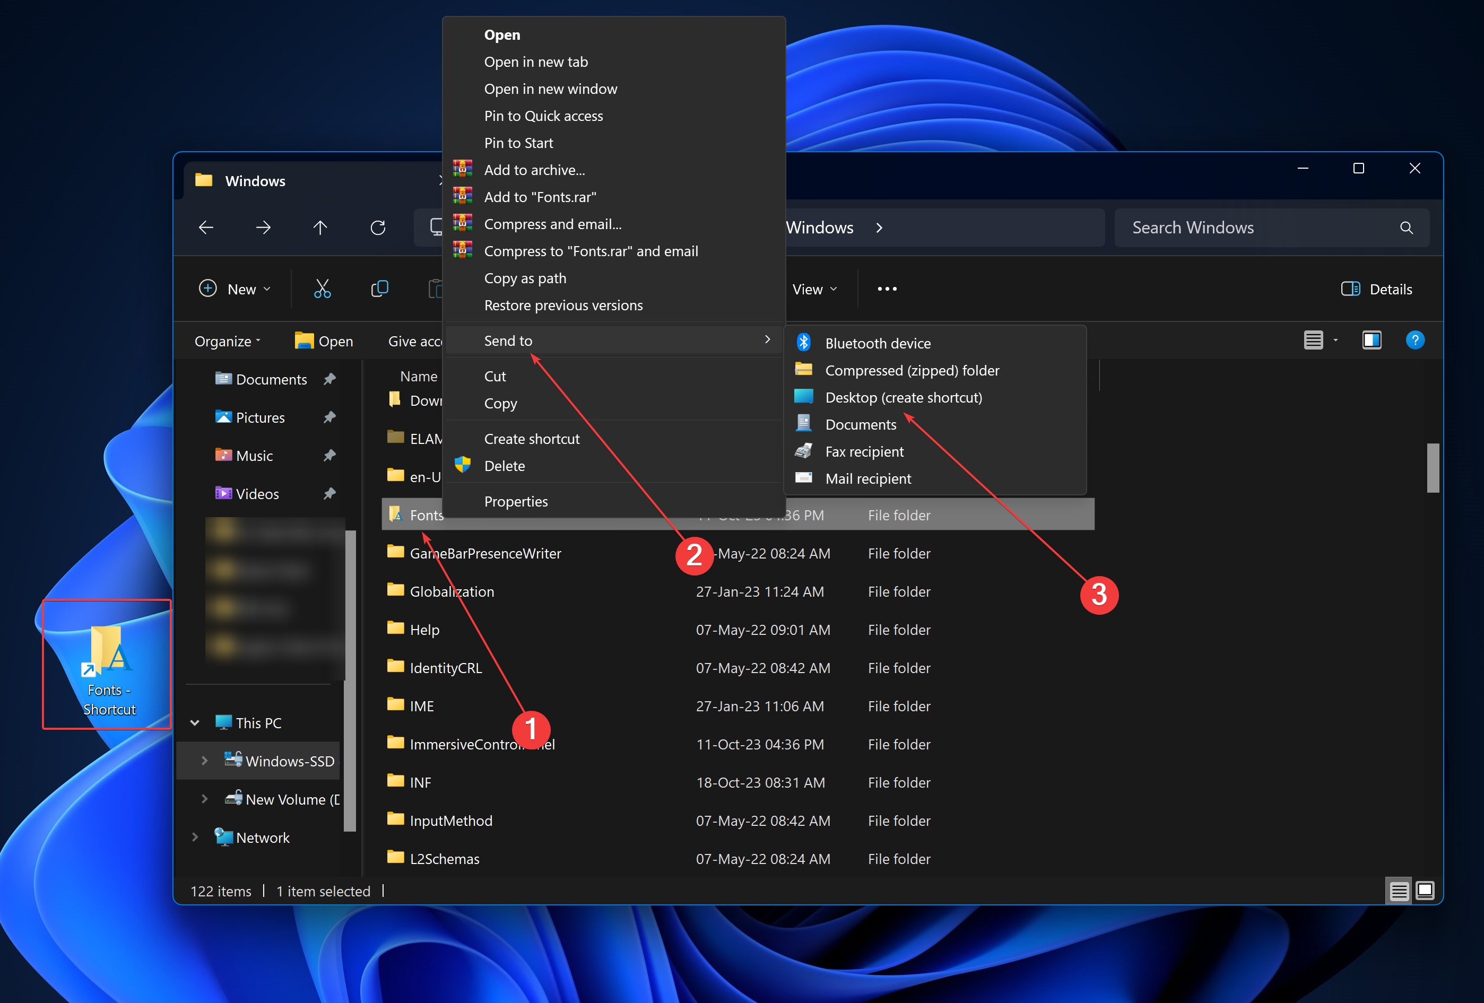Image resolution: width=1484 pixels, height=1003 pixels.
Task: Click the Open button in command bar
Action: [324, 342]
